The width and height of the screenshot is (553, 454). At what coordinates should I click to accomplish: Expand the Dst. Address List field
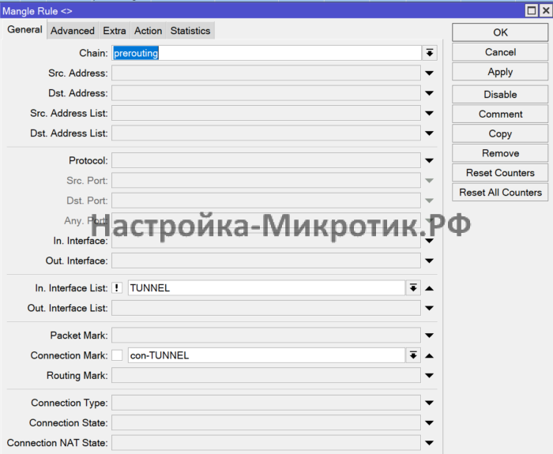point(429,133)
